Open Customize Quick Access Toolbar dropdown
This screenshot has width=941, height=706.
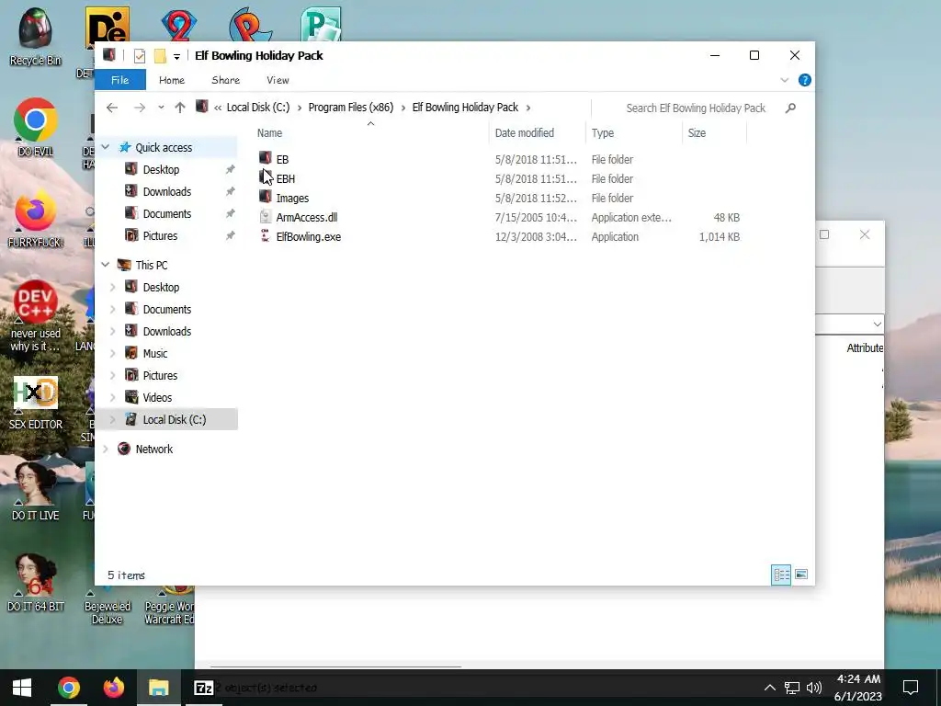click(176, 56)
